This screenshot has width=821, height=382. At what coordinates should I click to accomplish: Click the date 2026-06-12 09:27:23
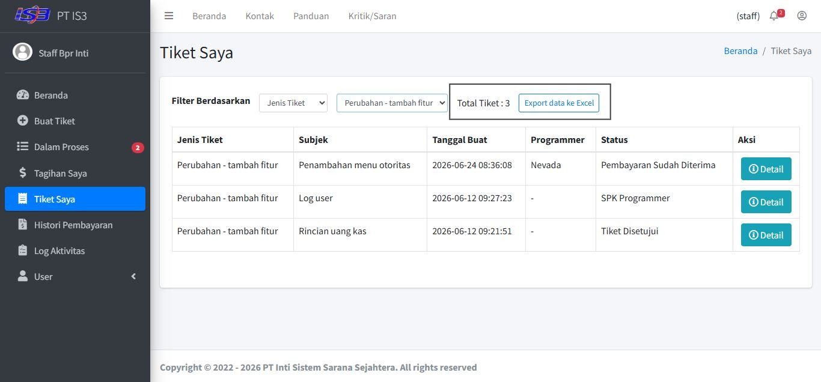point(472,198)
